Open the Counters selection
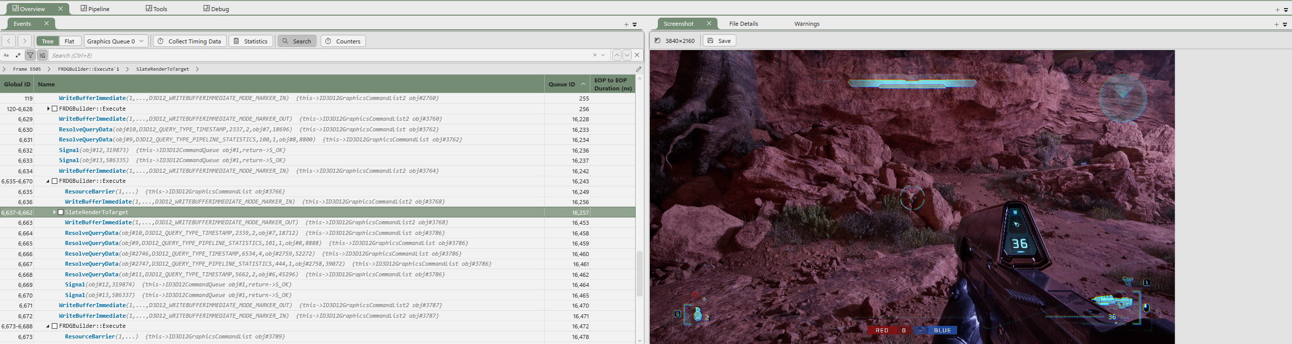1292x344 pixels. [343, 41]
